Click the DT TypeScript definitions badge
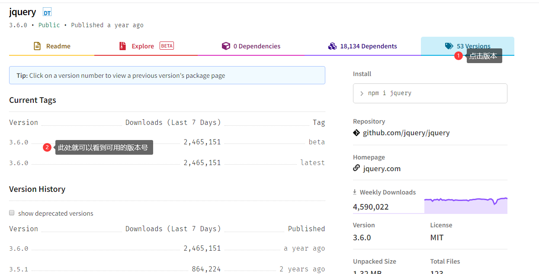The height and width of the screenshot is (274, 539). (47, 13)
